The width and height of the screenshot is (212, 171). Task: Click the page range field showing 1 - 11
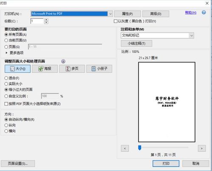tap(65, 47)
